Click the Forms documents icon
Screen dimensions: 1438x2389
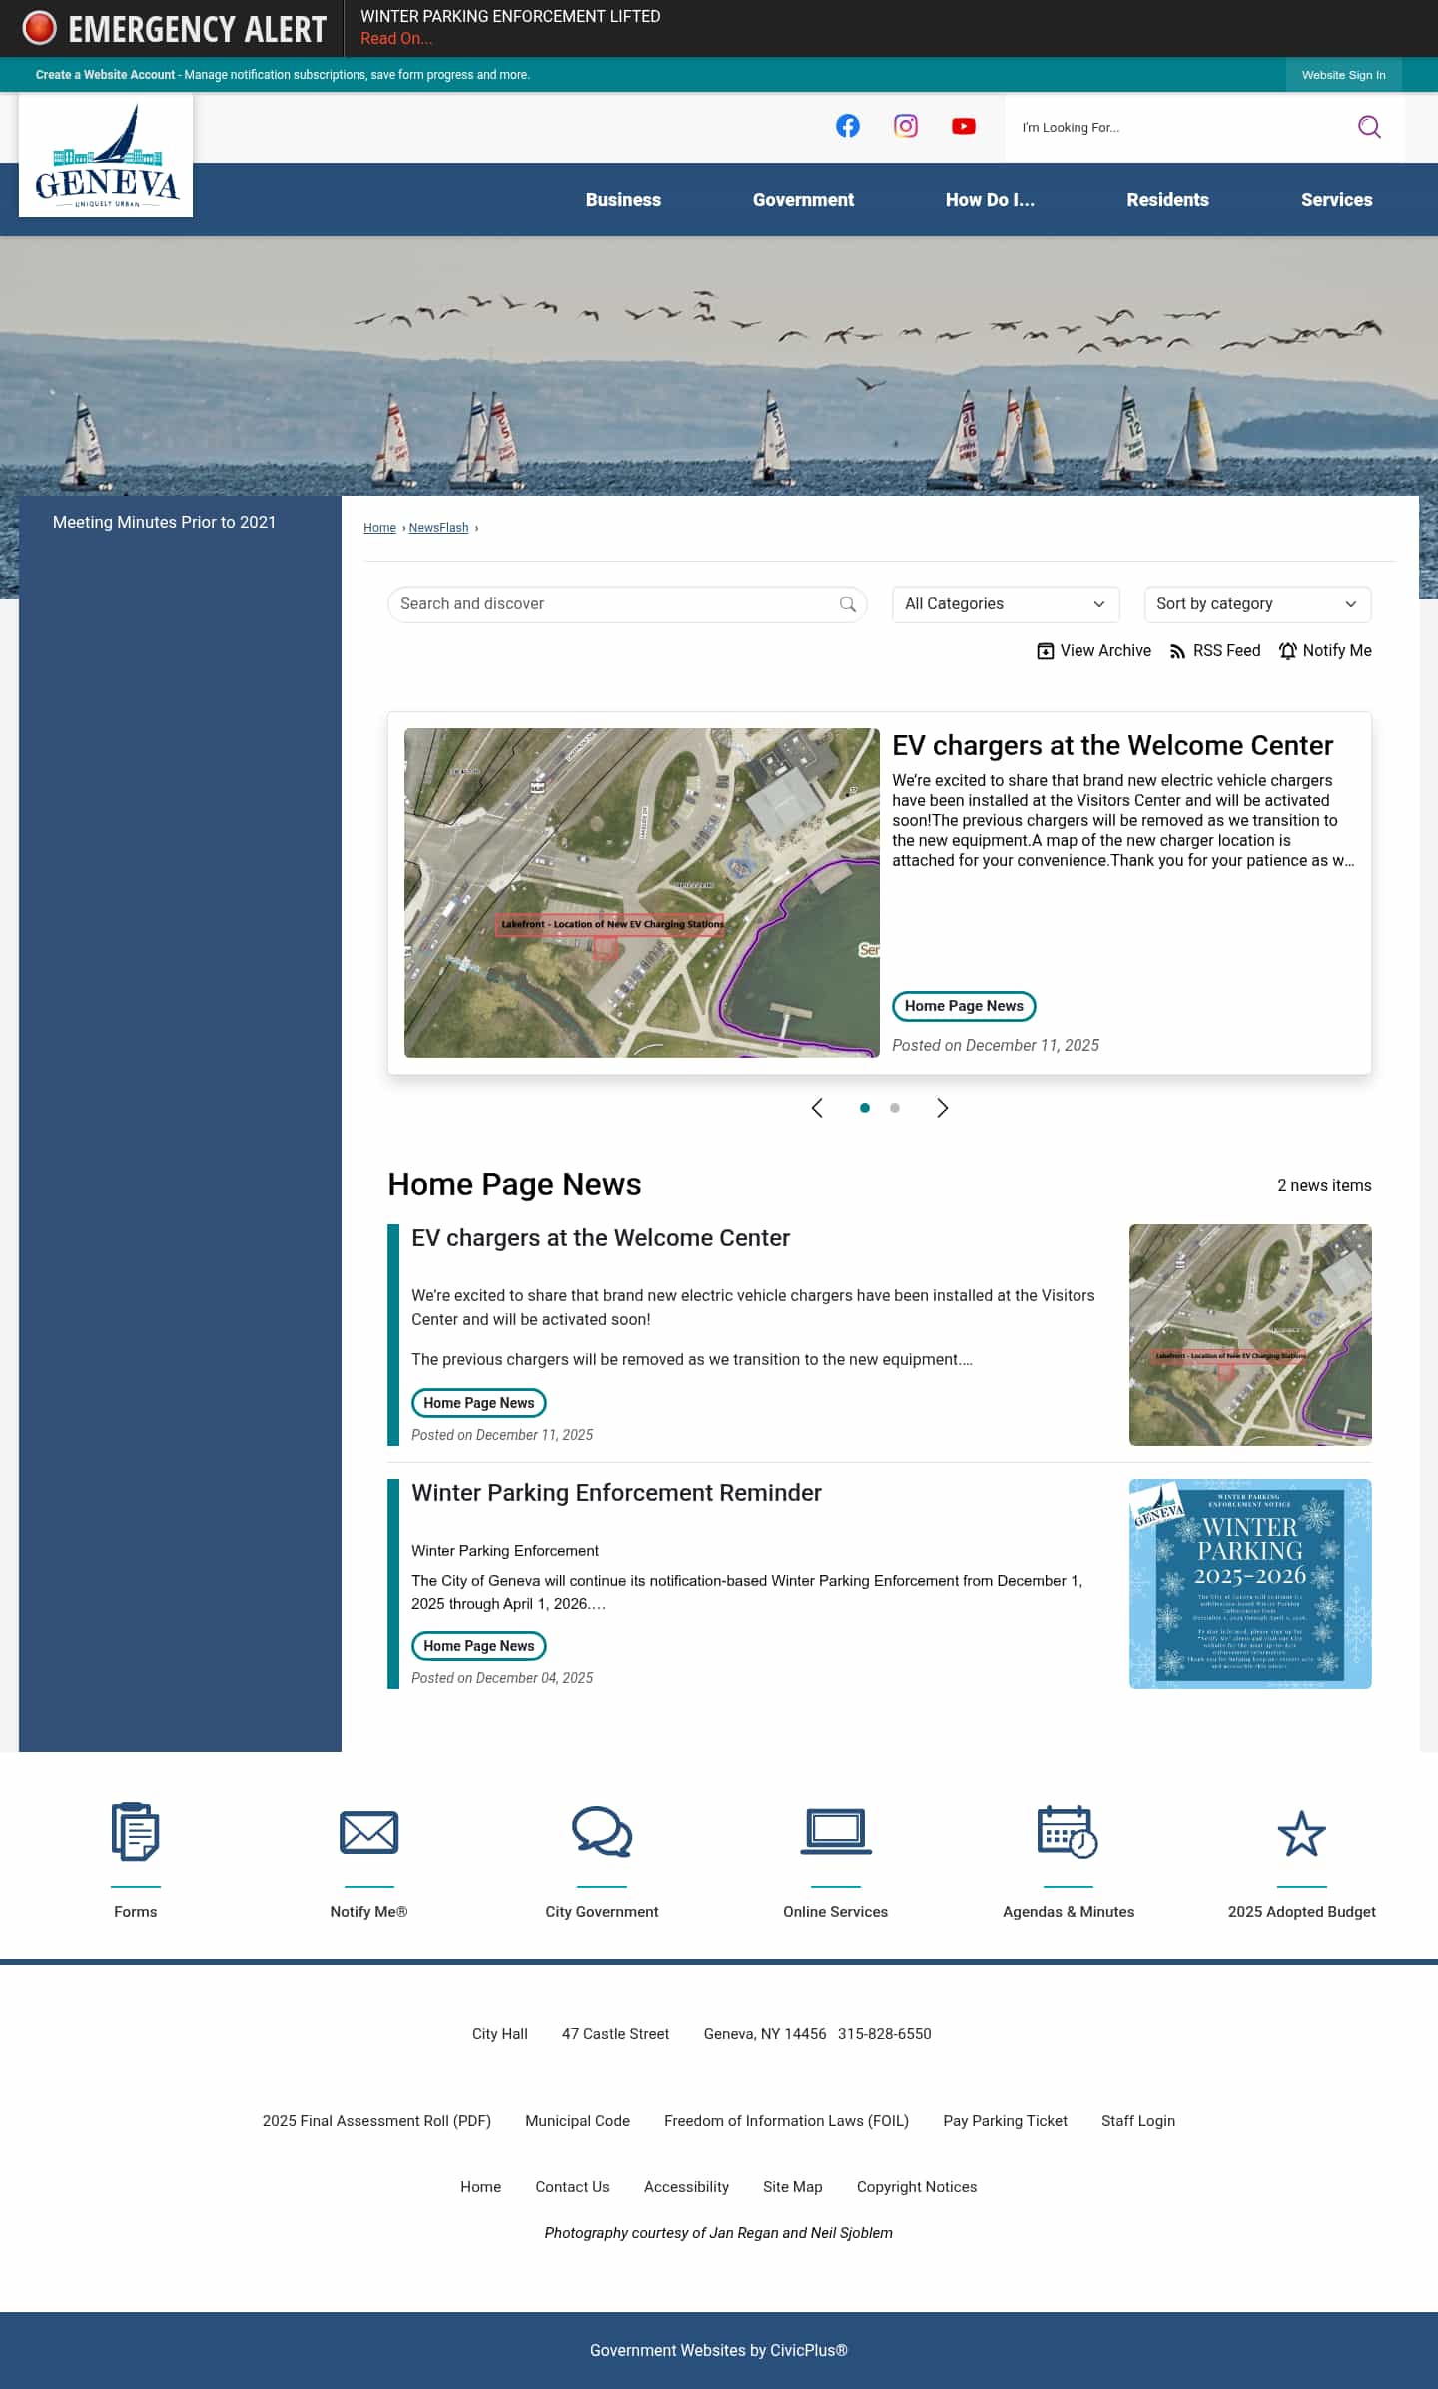click(x=136, y=1832)
